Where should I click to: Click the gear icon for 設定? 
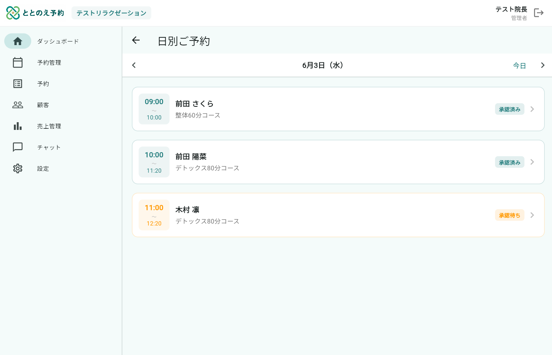(x=18, y=168)
